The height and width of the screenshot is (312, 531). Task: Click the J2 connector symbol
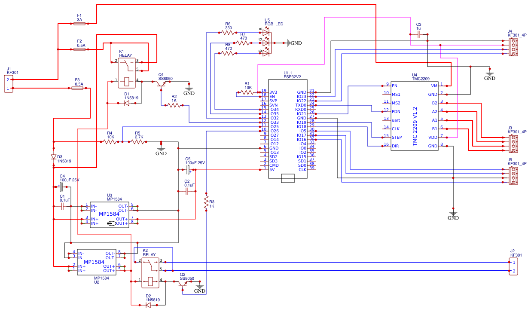pyautogui.click(x=513, y=266)
